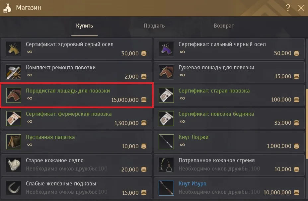Select the Кнут Изуро whip icon

click(x=166, y=188)
